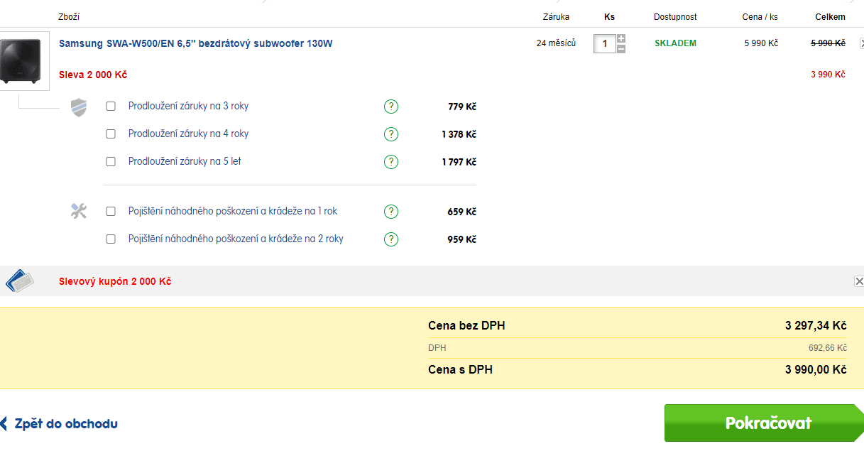This screenshot has height=451, width=864.
Task: Open help for 5-year warranty extension
Action: pyautogui.click(x=390, y=162)
